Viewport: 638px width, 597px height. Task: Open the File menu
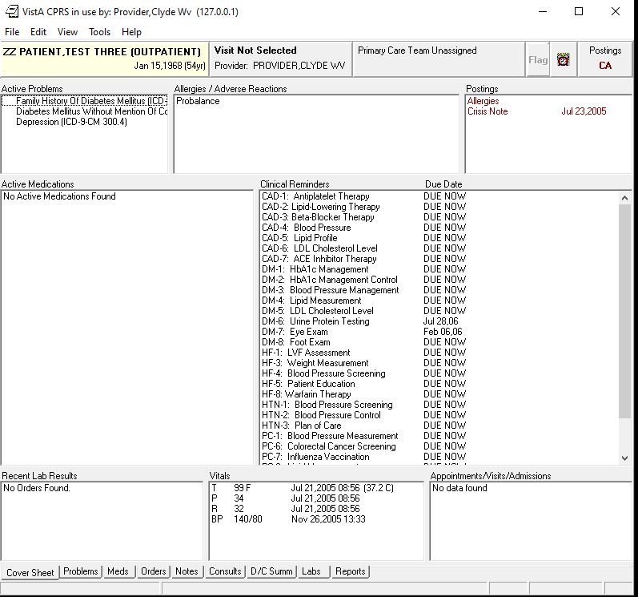tap(12, 32)
